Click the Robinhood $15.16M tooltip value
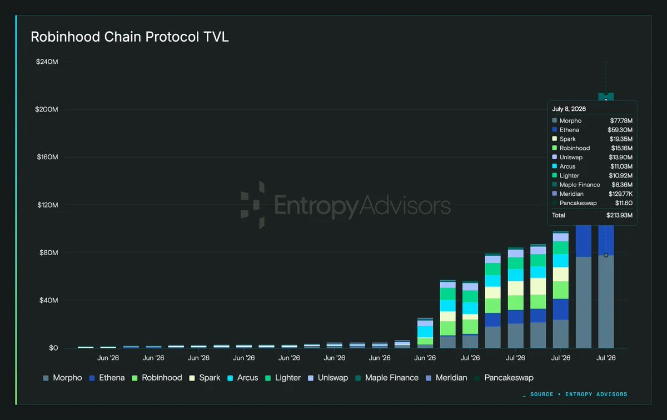 point(621,148)
